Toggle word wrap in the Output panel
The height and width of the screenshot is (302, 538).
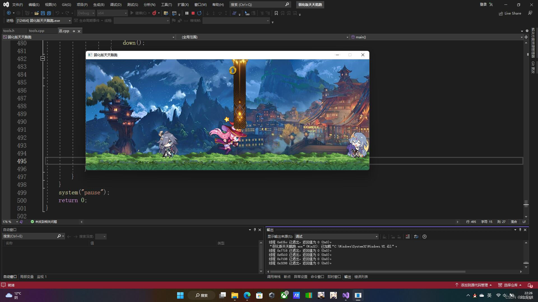416,237
